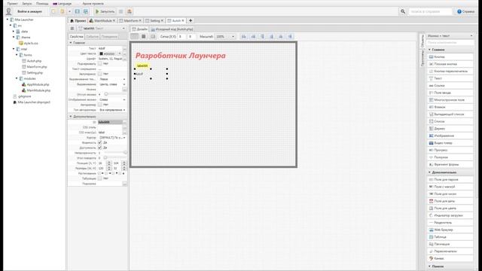Click the search magnifier icon in top bar
The height and width of the screenshot is (271, 482).
403,11
